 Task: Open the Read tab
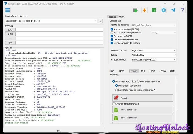[122, 71]
